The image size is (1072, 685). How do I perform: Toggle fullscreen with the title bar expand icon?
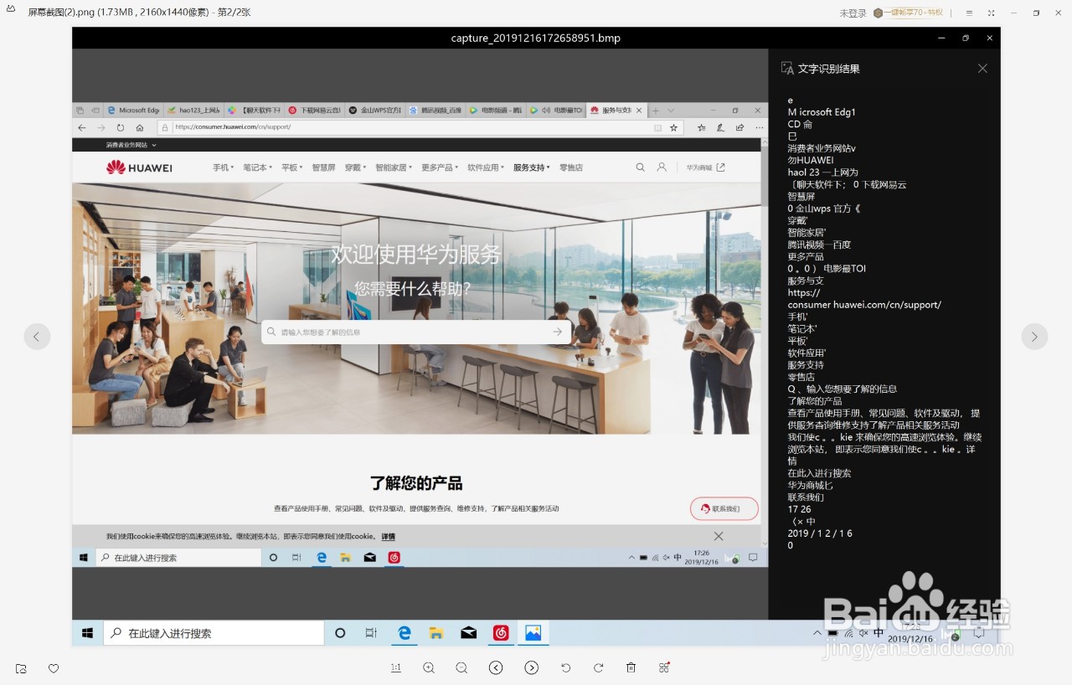coord(991,13)
